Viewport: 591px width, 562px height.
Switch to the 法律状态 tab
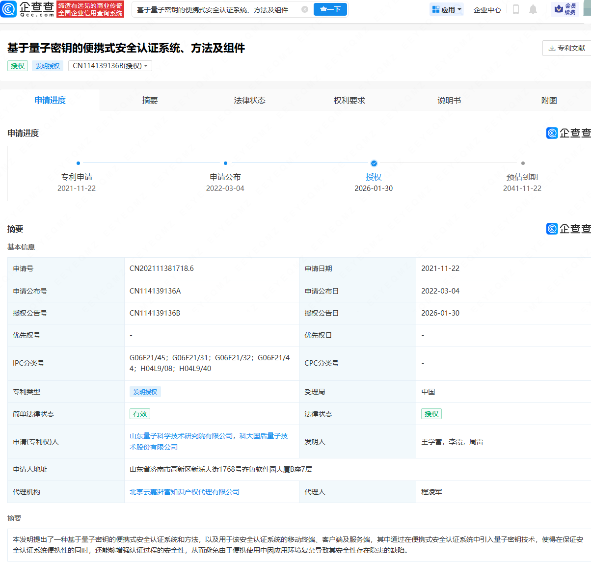point(249,100)
